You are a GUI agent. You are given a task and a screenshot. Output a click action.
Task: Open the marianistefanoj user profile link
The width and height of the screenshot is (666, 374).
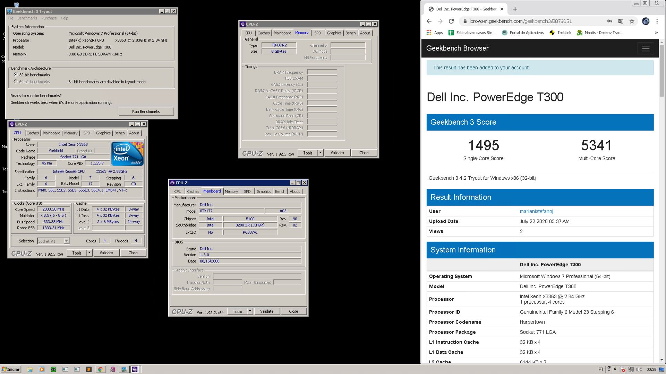click(x=536, y=211)
